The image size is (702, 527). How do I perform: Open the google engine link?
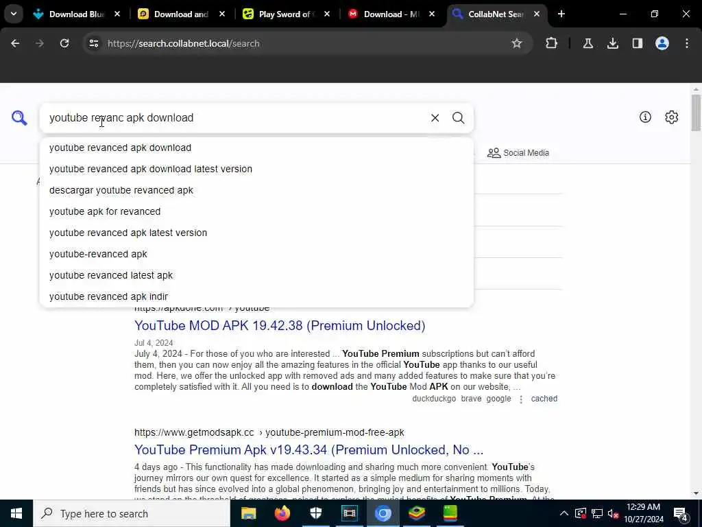click(499, 399)
